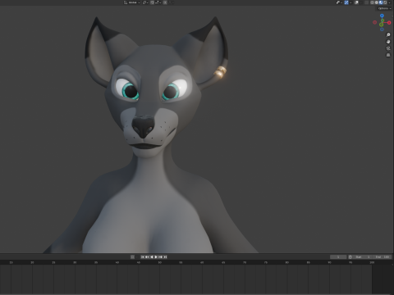This screenshot has width=394, height=295.
Task: Toggle X-ray view
Action: 366,2
